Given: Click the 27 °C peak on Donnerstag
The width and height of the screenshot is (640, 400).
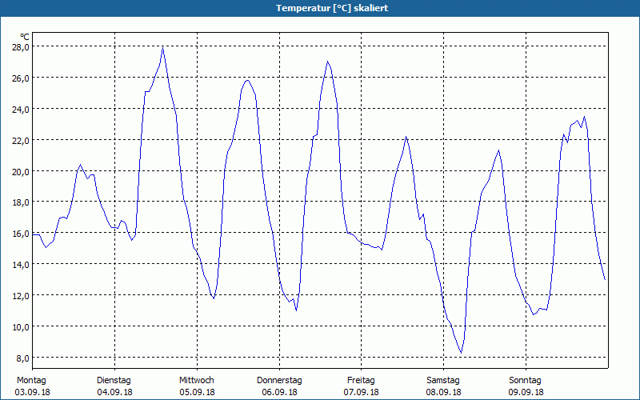Looking at the screenshot, I should tap(327, 62).
